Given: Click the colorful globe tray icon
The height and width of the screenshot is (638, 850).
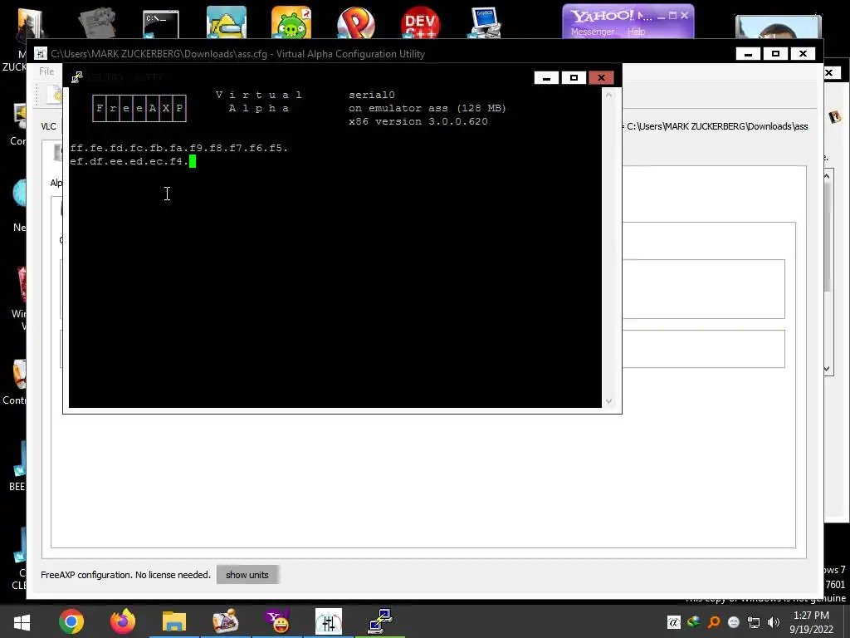Looking at the screenshot, I should (693, 622).
